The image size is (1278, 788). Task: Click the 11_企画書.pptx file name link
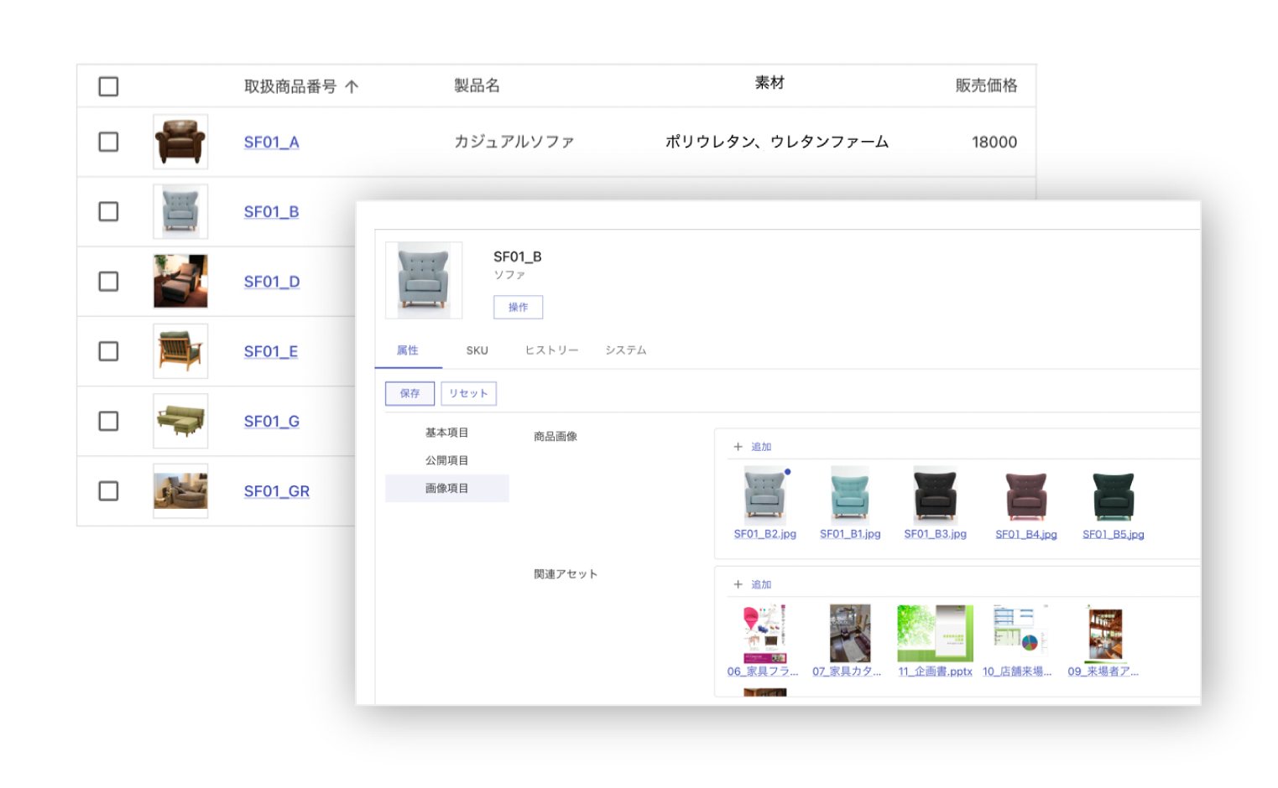tap(935, 671)
